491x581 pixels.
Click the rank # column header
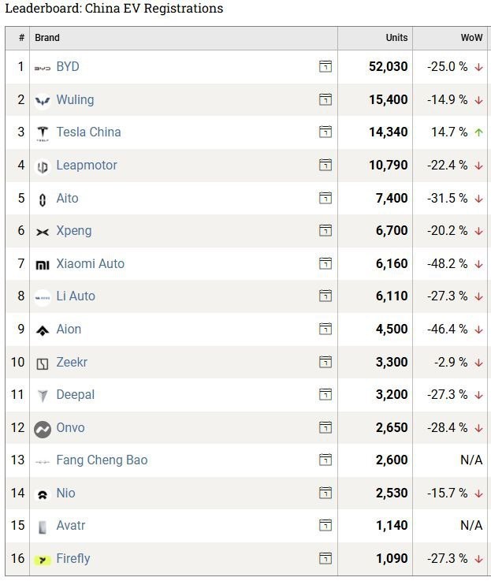(21, 38)
